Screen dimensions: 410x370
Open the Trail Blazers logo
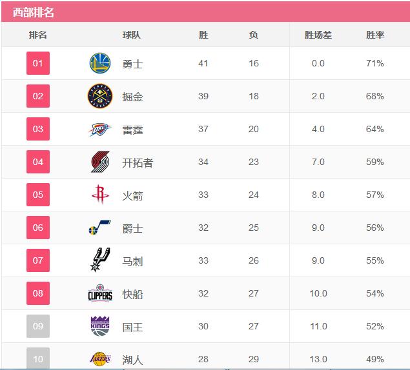pos(101,162)
